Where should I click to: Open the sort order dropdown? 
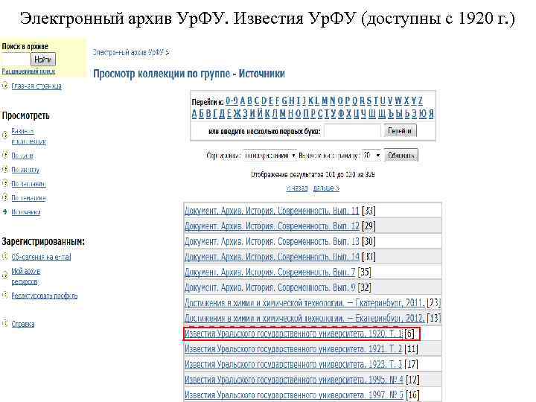pyautogui.click(x=270, y=156)
